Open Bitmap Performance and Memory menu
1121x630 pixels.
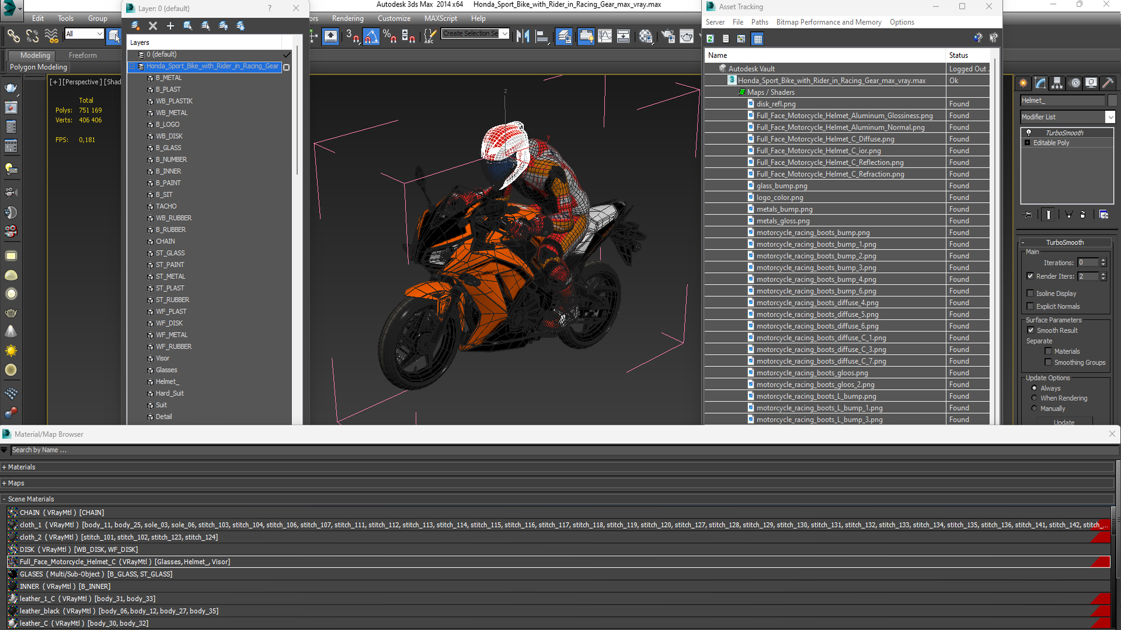coord(828,22)
